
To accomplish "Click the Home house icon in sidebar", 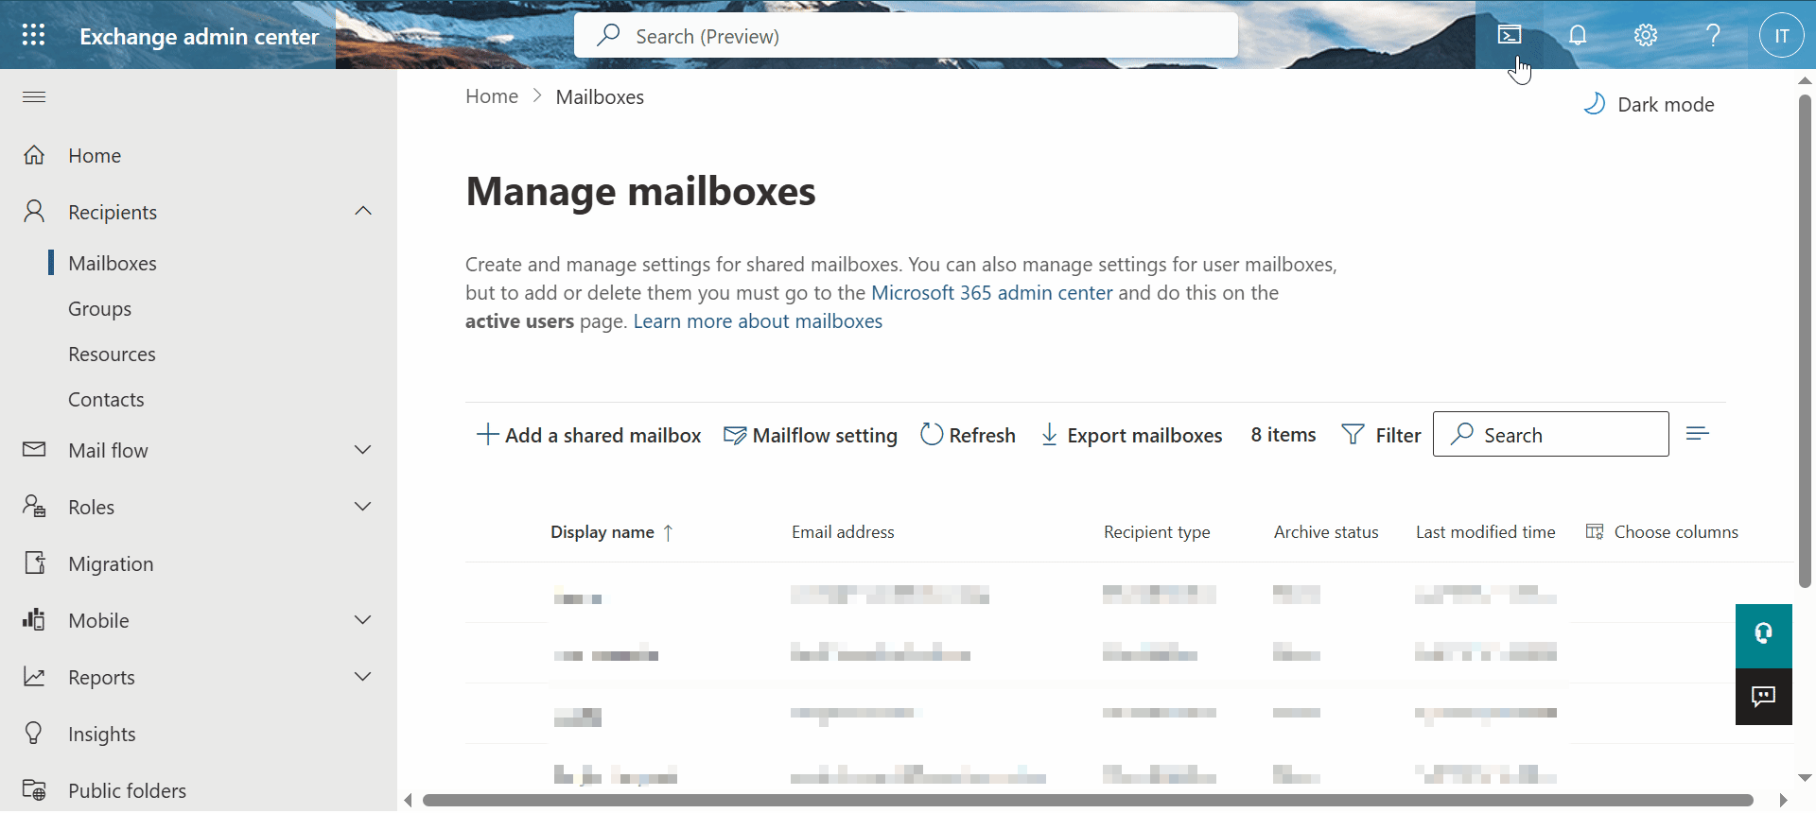I will point(34,155).
